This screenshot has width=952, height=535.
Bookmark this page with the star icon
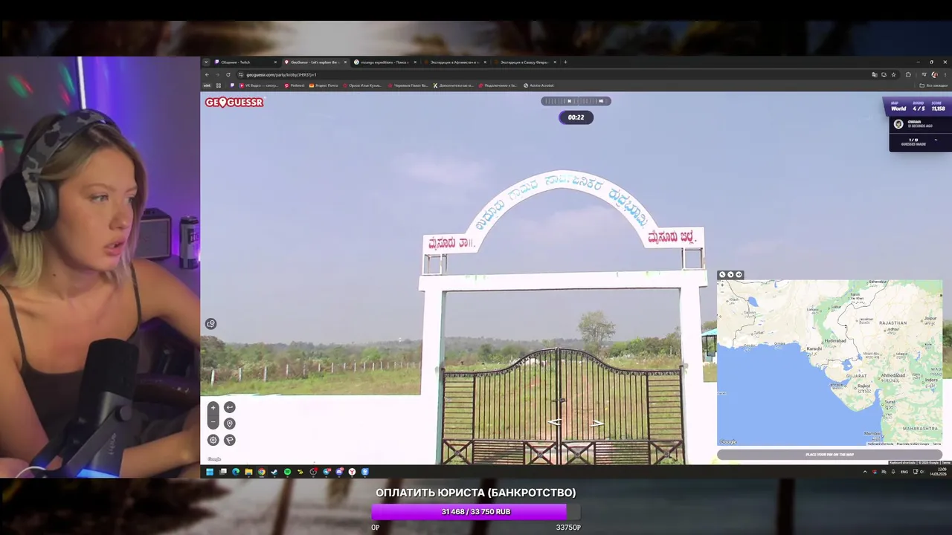coord(893,74)
